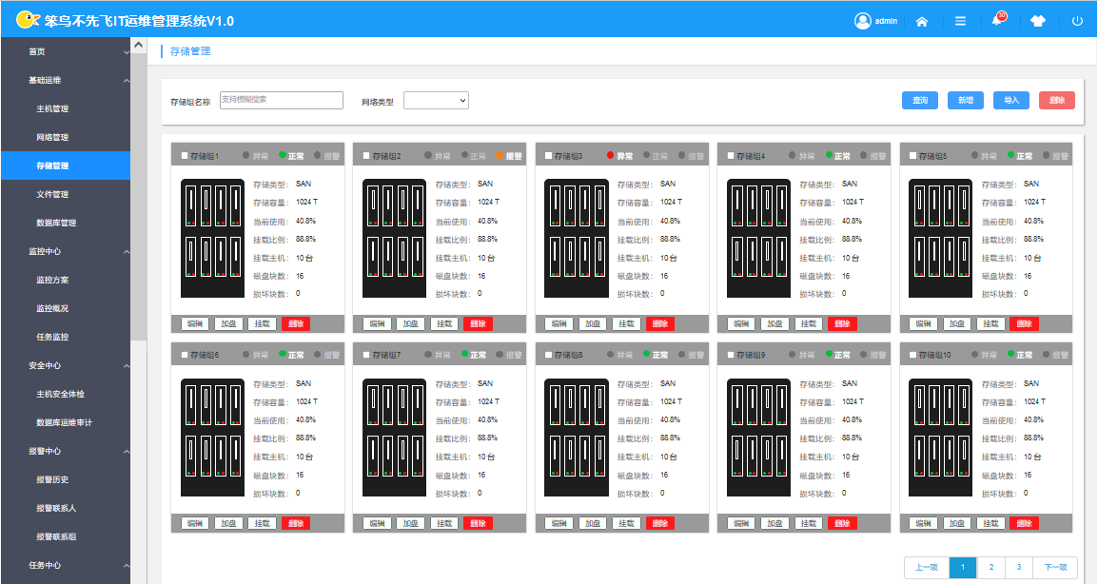Go to pagination page 2
Viewport: 1098px width, 584px height.
[x=990, y=567]
